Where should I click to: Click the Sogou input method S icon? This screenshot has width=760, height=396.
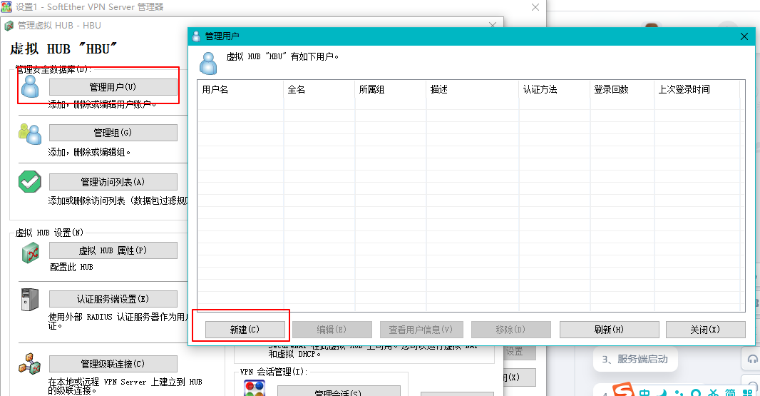pos(623,390)
